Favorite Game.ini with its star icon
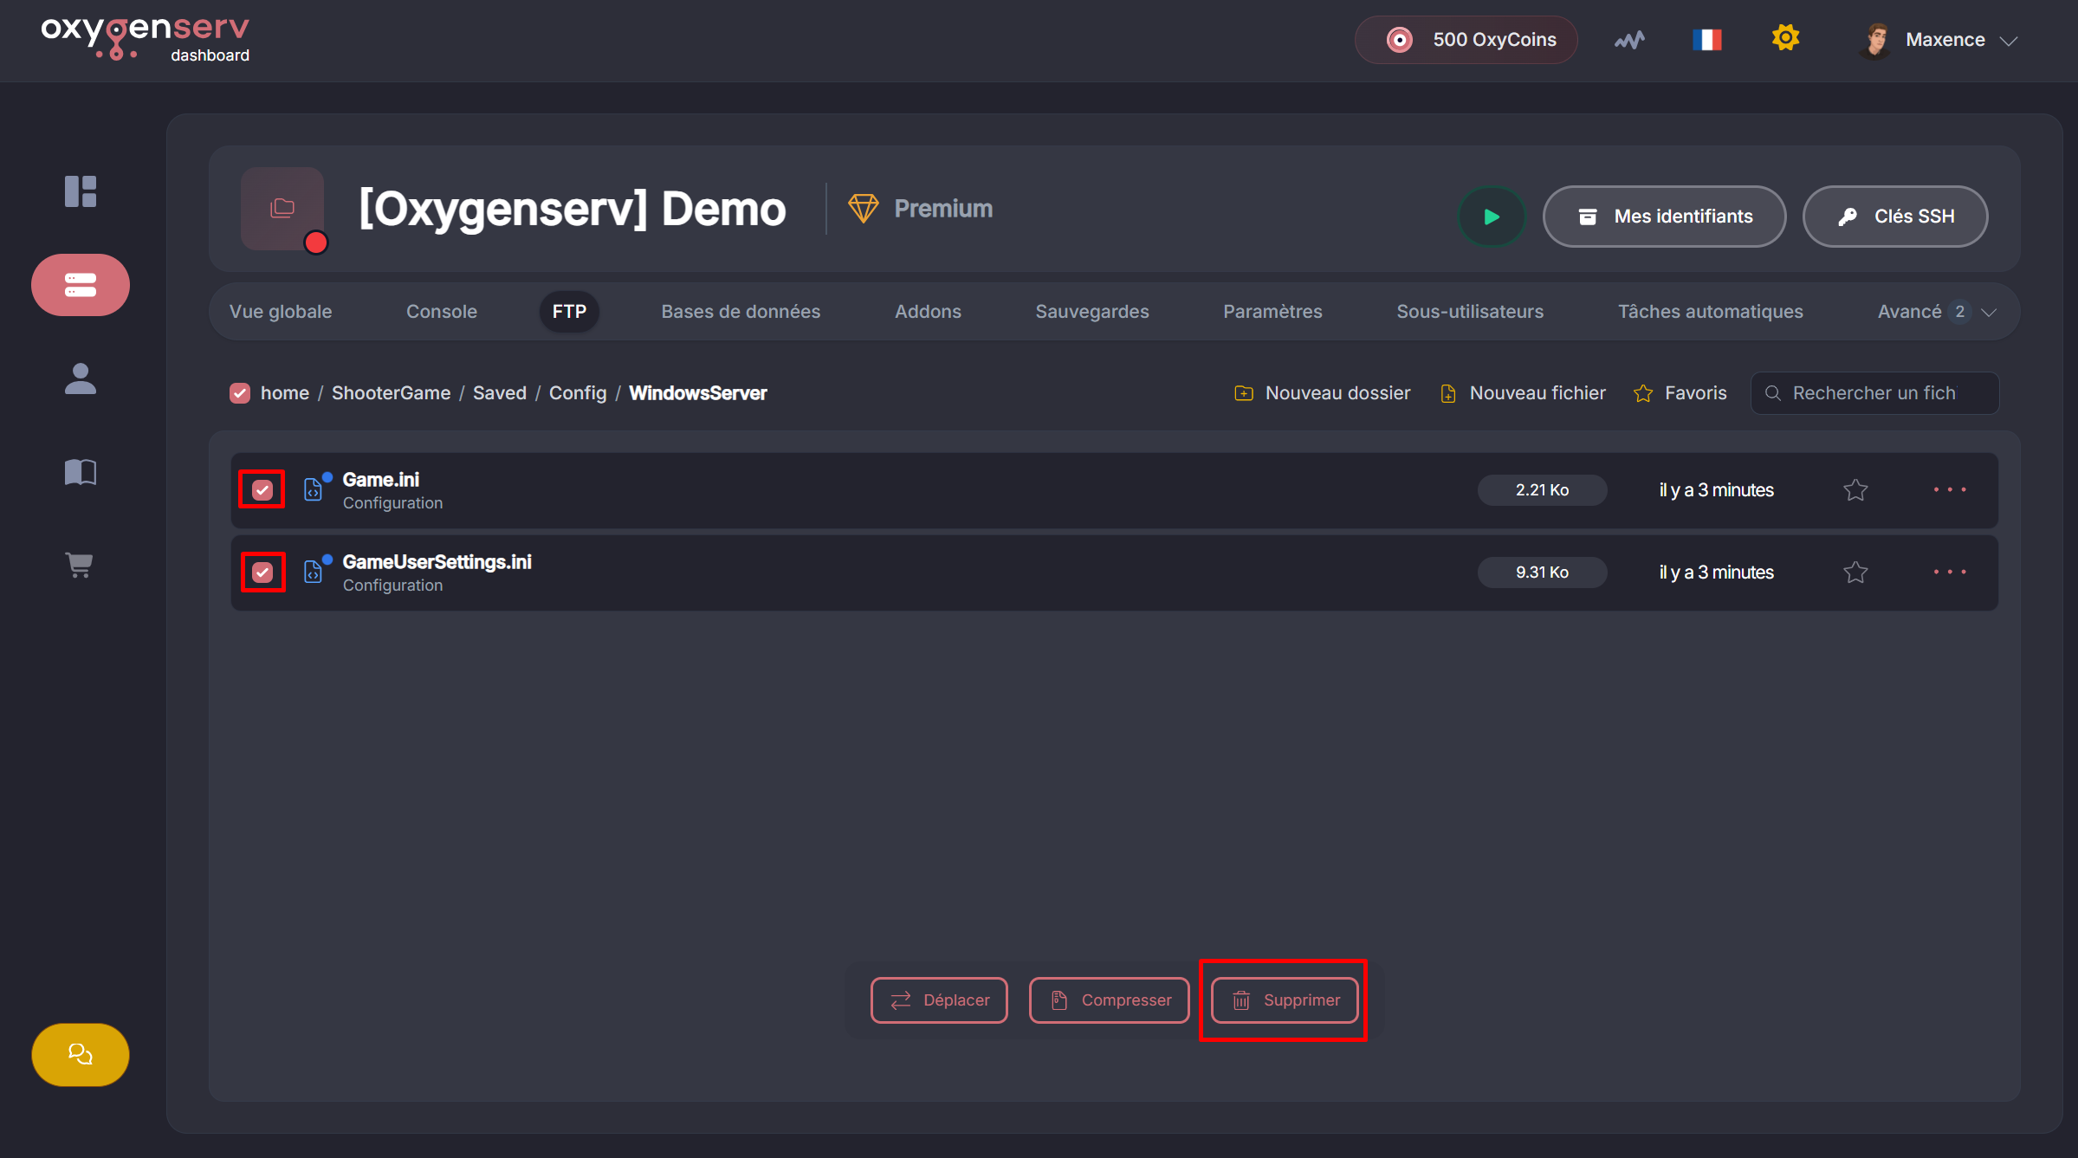2078x1158 pixels. [1855, 490]
